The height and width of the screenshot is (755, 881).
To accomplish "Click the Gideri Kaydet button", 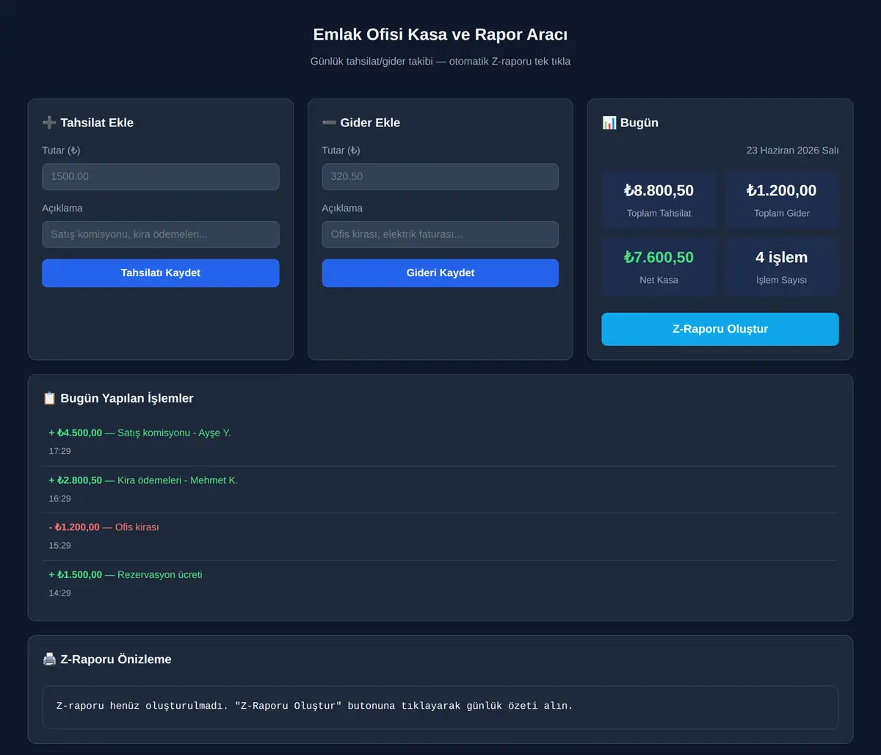I will 440,273.
